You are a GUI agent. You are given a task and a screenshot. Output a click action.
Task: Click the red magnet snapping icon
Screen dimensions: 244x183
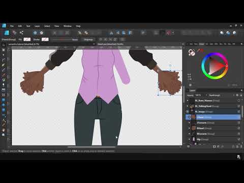pos(168,33)
